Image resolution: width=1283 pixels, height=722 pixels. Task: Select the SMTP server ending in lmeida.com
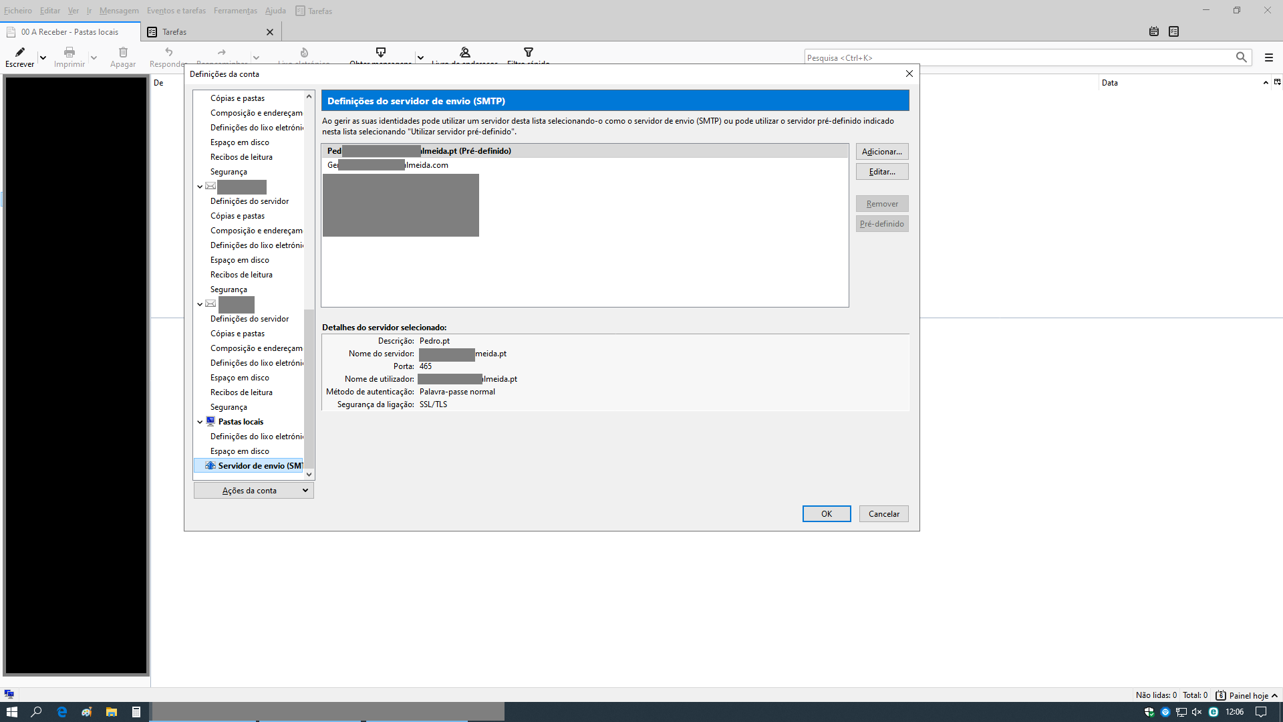pyautogui.click(x=585, y=165)
